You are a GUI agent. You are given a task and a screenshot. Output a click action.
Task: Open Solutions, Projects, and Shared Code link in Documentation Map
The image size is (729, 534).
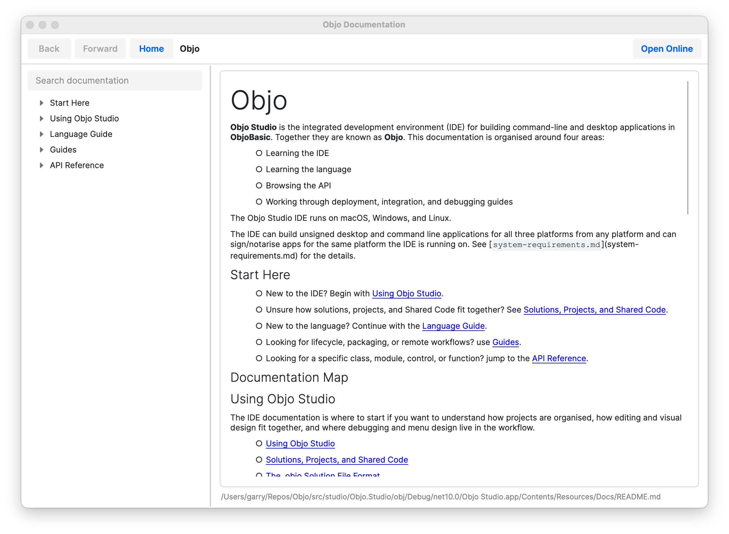337,460
